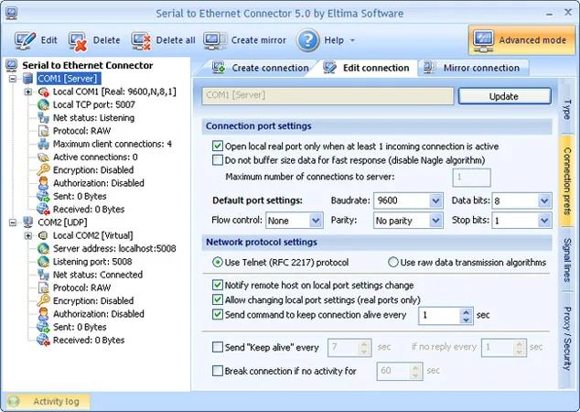Open Help via the question mark icon

point(307,40)
